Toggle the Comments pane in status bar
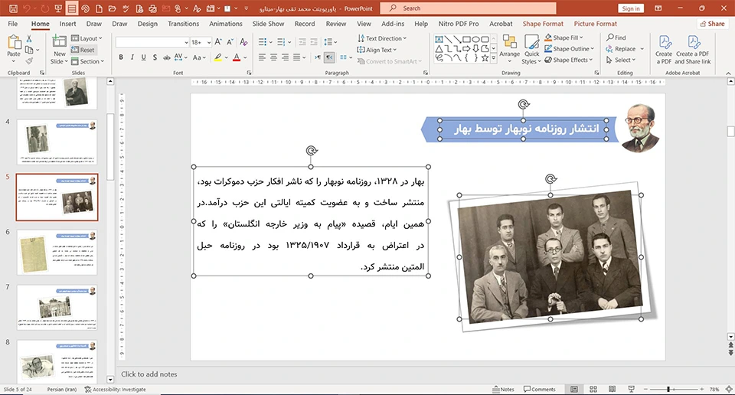The width and height of the screenshot is (735, 395). pyautogui.click(x=540, y=390)
